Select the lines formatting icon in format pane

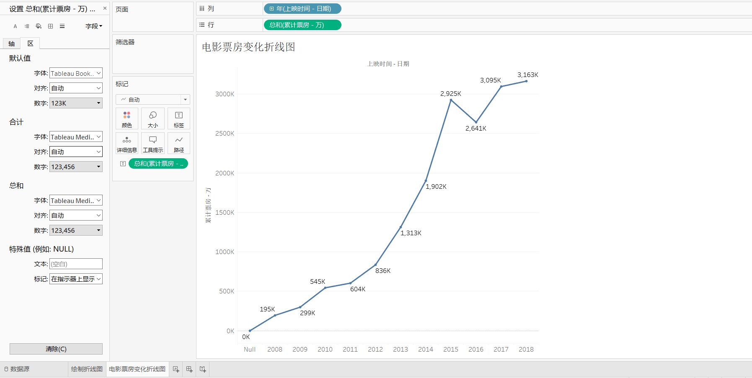click(x=62, y=26)
